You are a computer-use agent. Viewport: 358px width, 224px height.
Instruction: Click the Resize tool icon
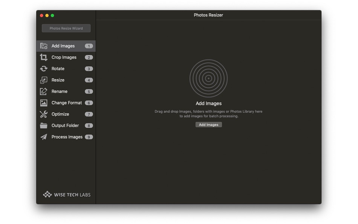tap(44, 80)
